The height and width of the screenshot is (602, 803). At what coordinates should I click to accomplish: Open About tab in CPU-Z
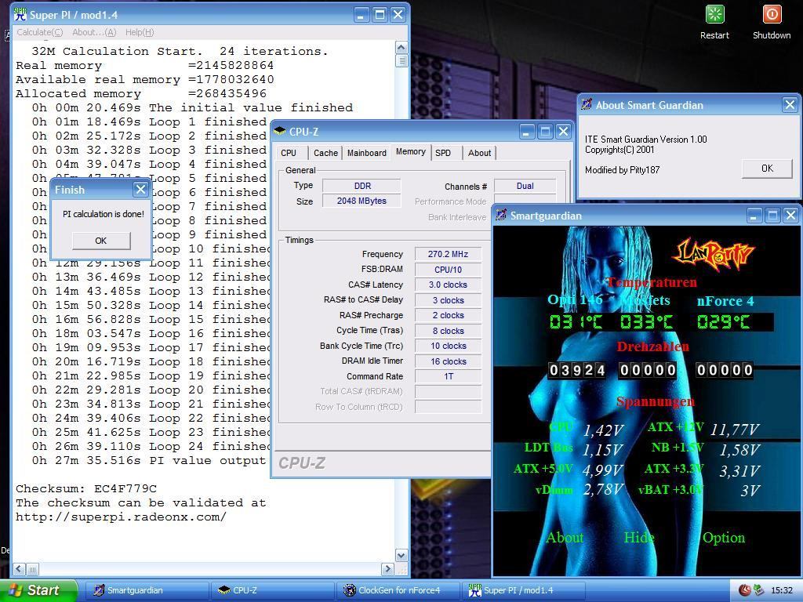pyautogui.click(x=479, y=153)
